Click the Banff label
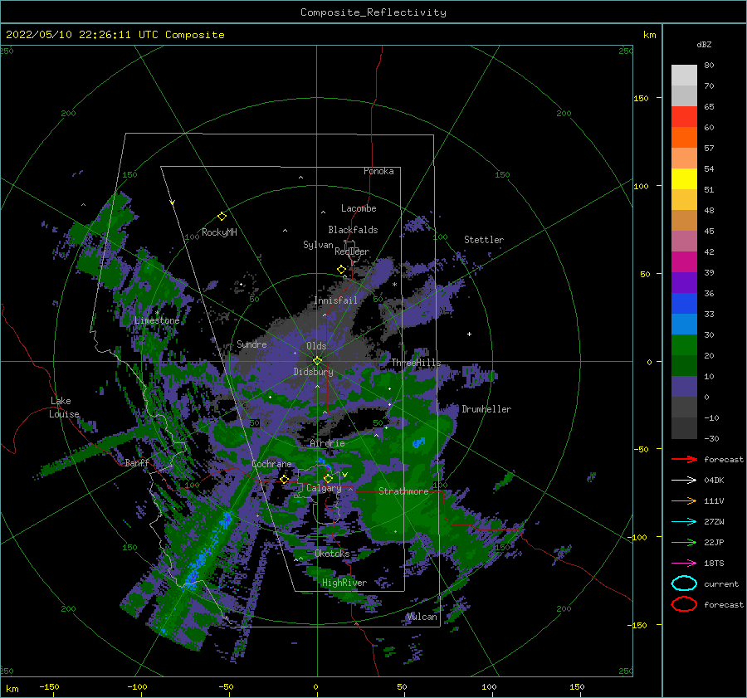747x698 pixels. click(137, 463)
